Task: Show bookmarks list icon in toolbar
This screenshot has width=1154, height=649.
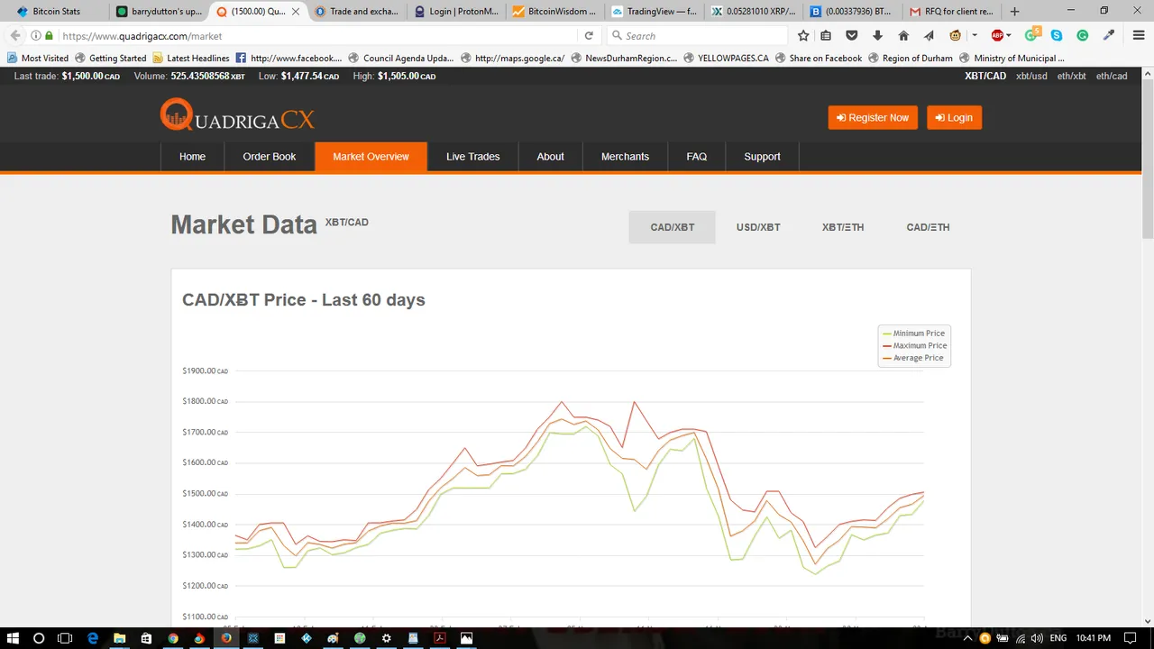Action: point(826,36)
